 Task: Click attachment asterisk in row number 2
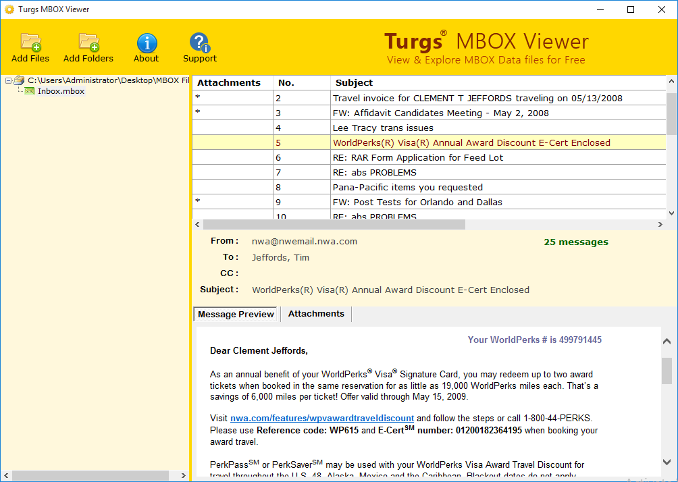(198, 98)
